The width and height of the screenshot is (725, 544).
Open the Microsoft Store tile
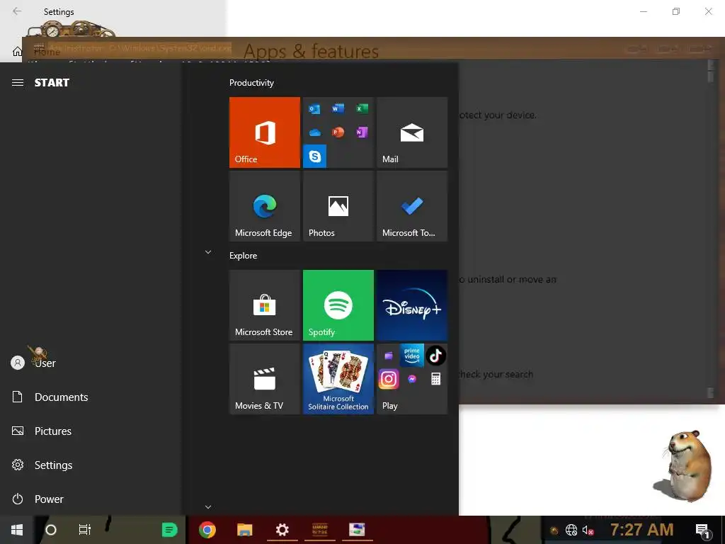pos(265,305)
